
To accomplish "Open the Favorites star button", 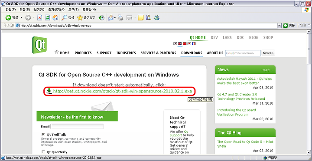I will tap(80, 18).
